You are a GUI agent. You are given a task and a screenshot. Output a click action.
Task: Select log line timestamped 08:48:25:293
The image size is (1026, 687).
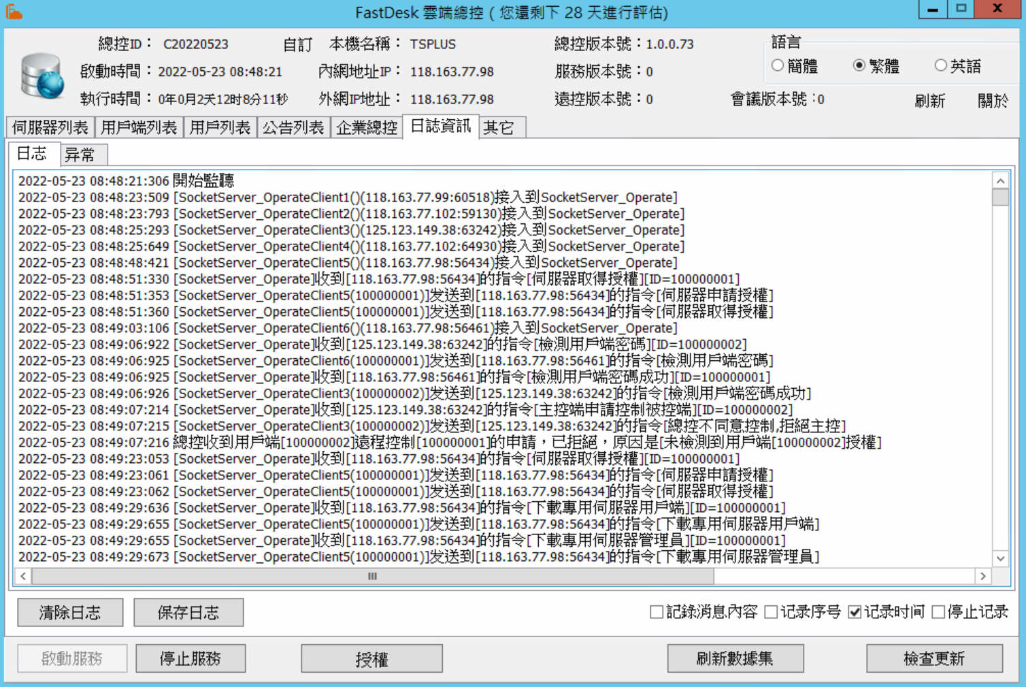pyautogui.click(x=351, y=230)
